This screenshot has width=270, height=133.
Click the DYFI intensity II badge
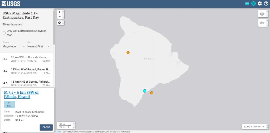click(9, 104)
